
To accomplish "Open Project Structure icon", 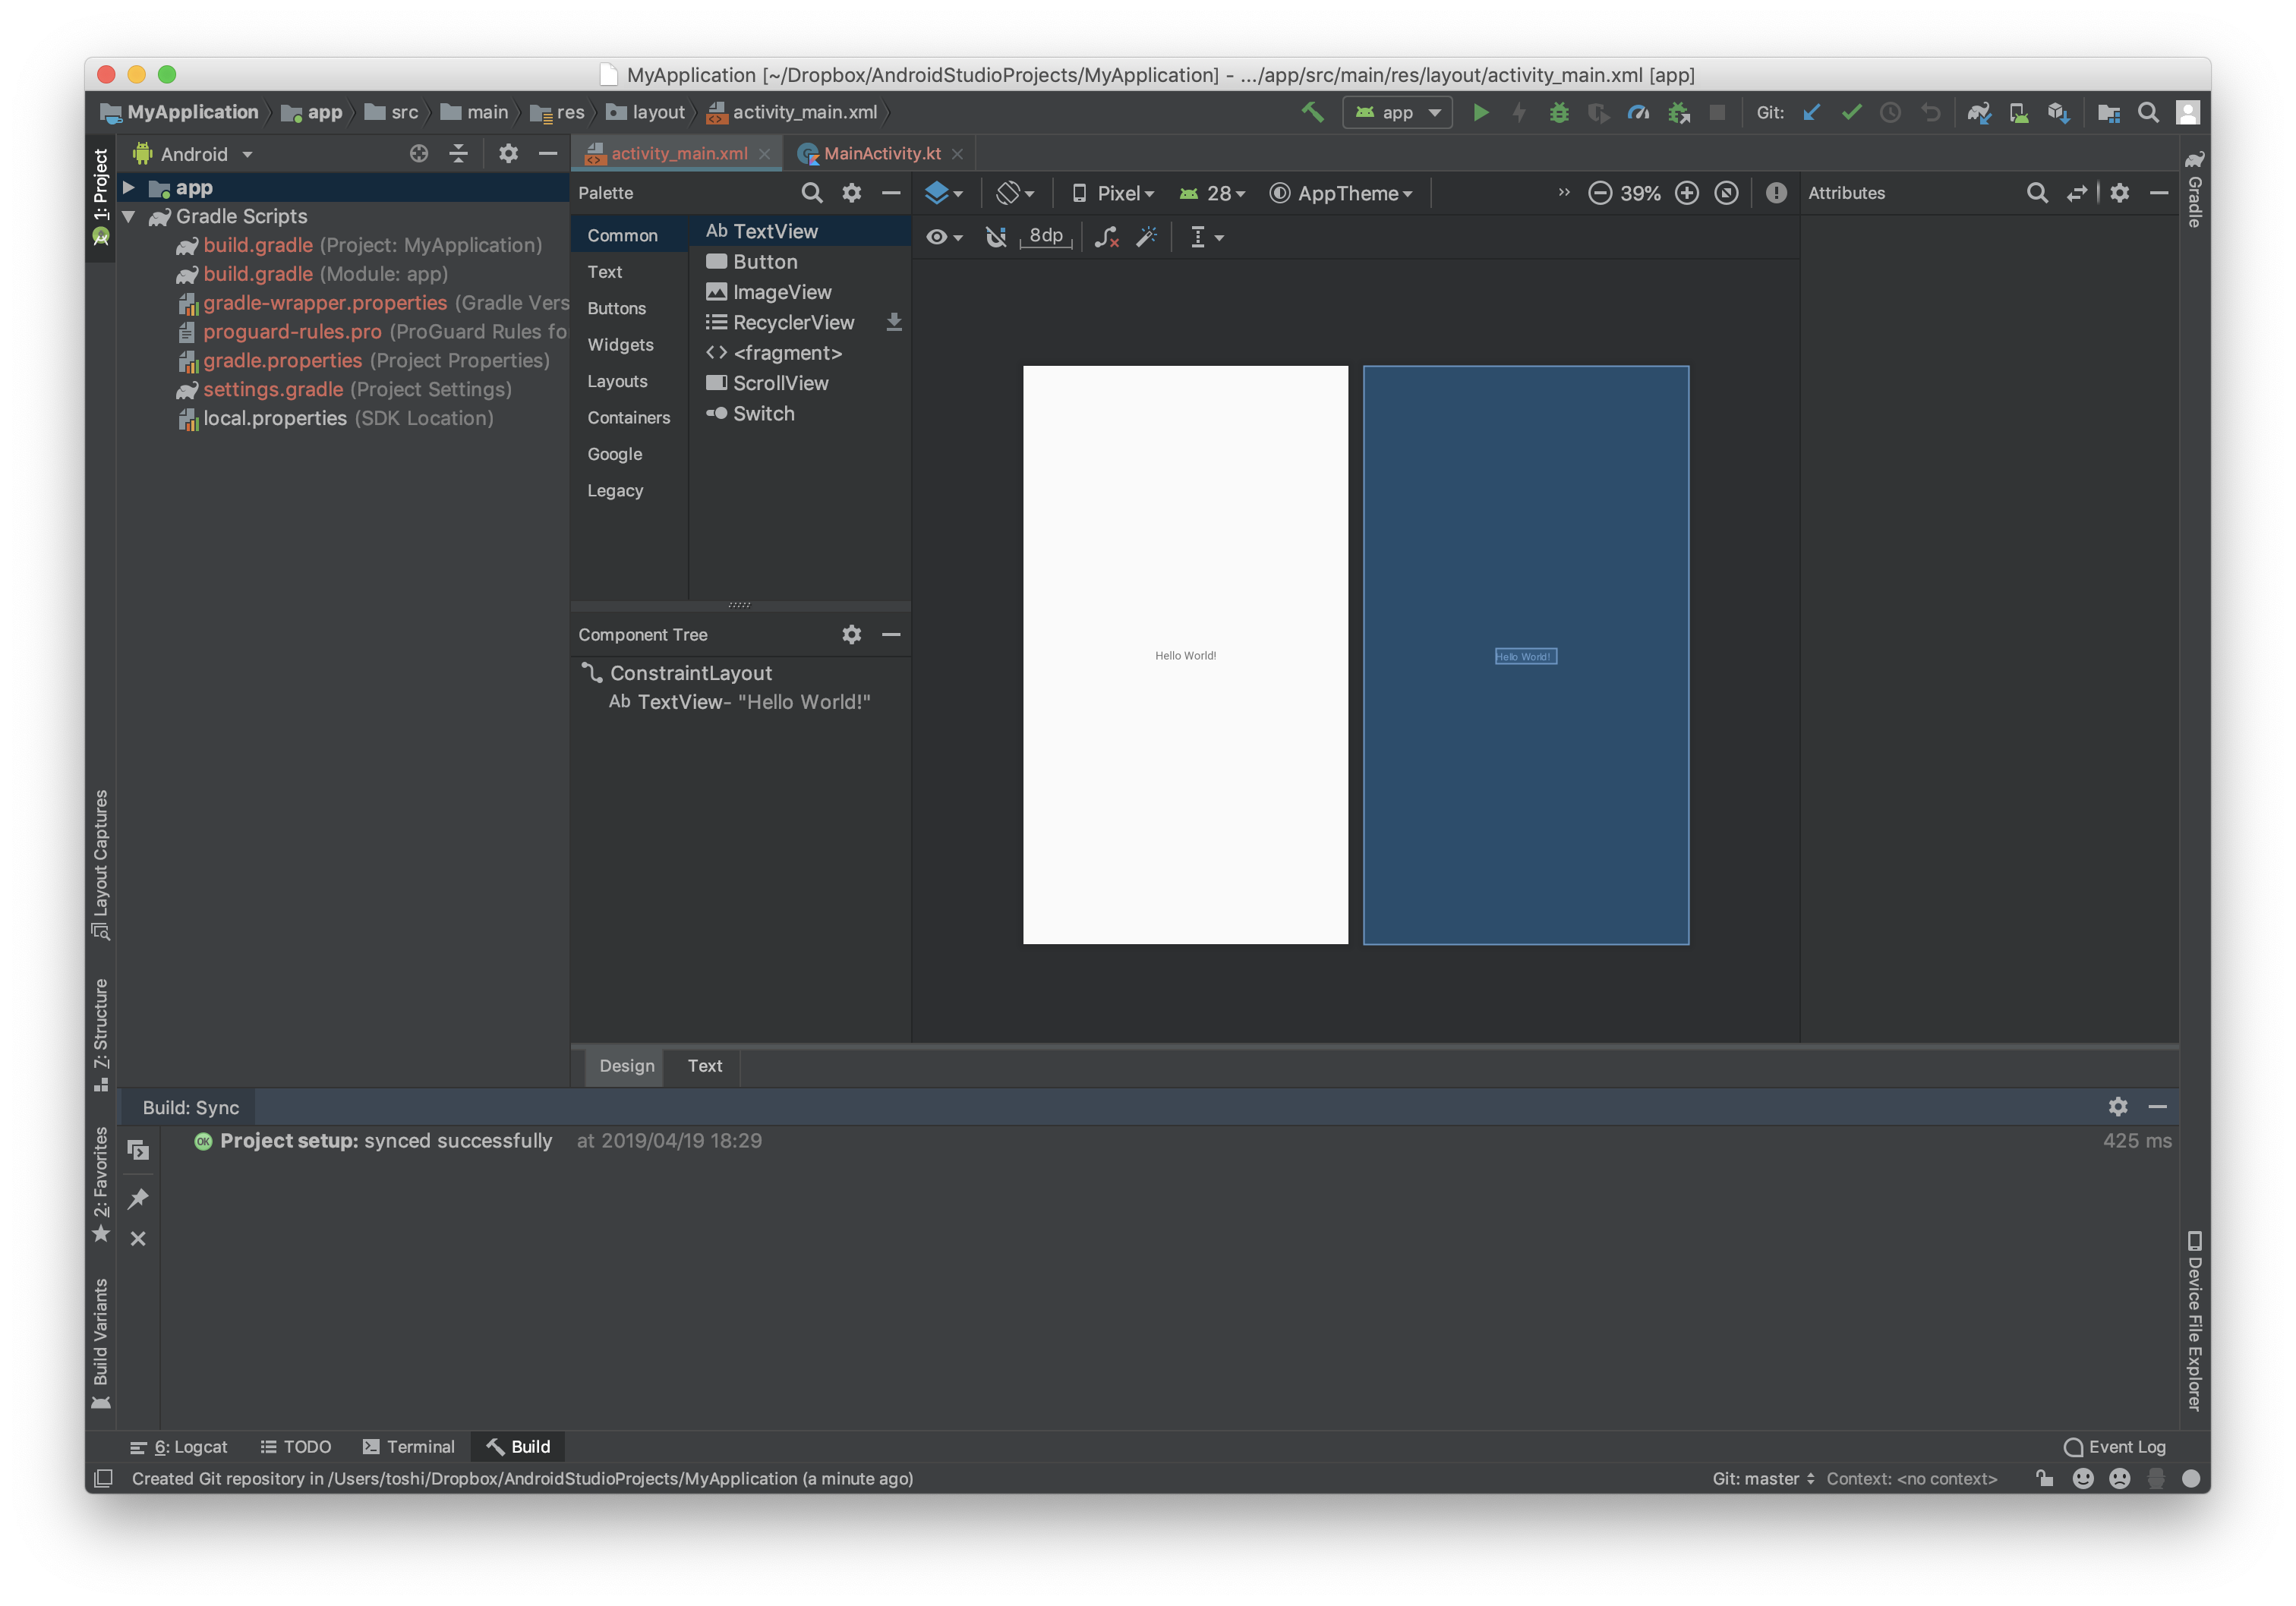I will pyautogui.click(x=2108, y=112).
